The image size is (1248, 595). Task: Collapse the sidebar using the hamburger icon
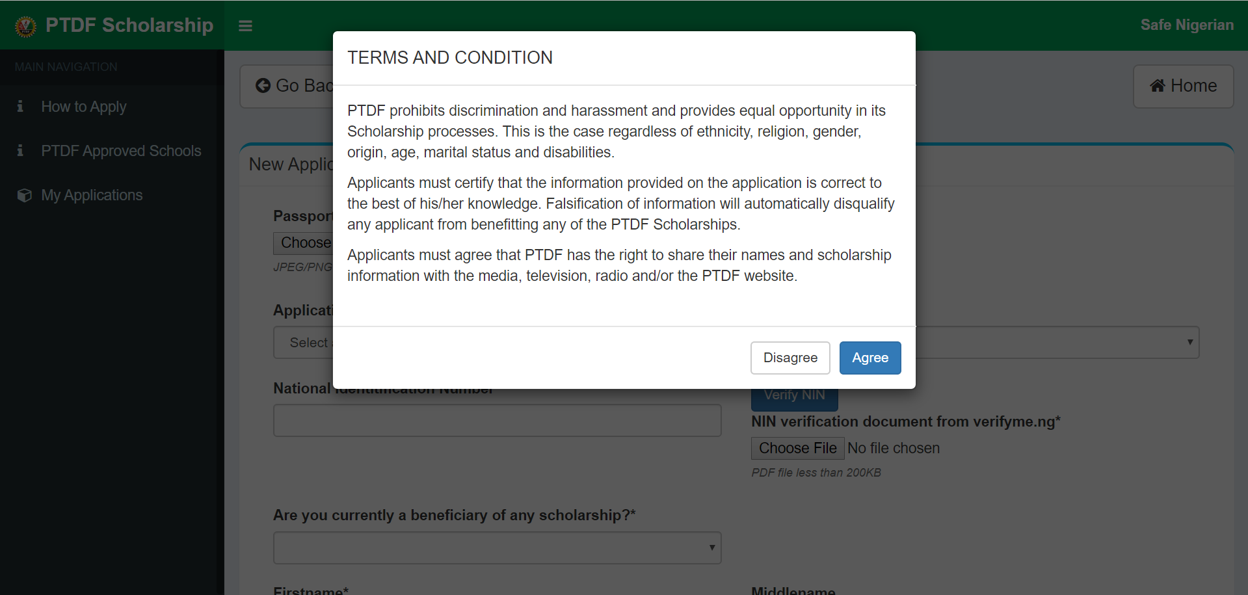pos(245,26)
